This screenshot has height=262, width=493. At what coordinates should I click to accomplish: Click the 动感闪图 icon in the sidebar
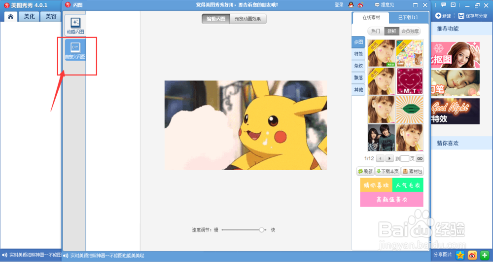tap(75, 25)
